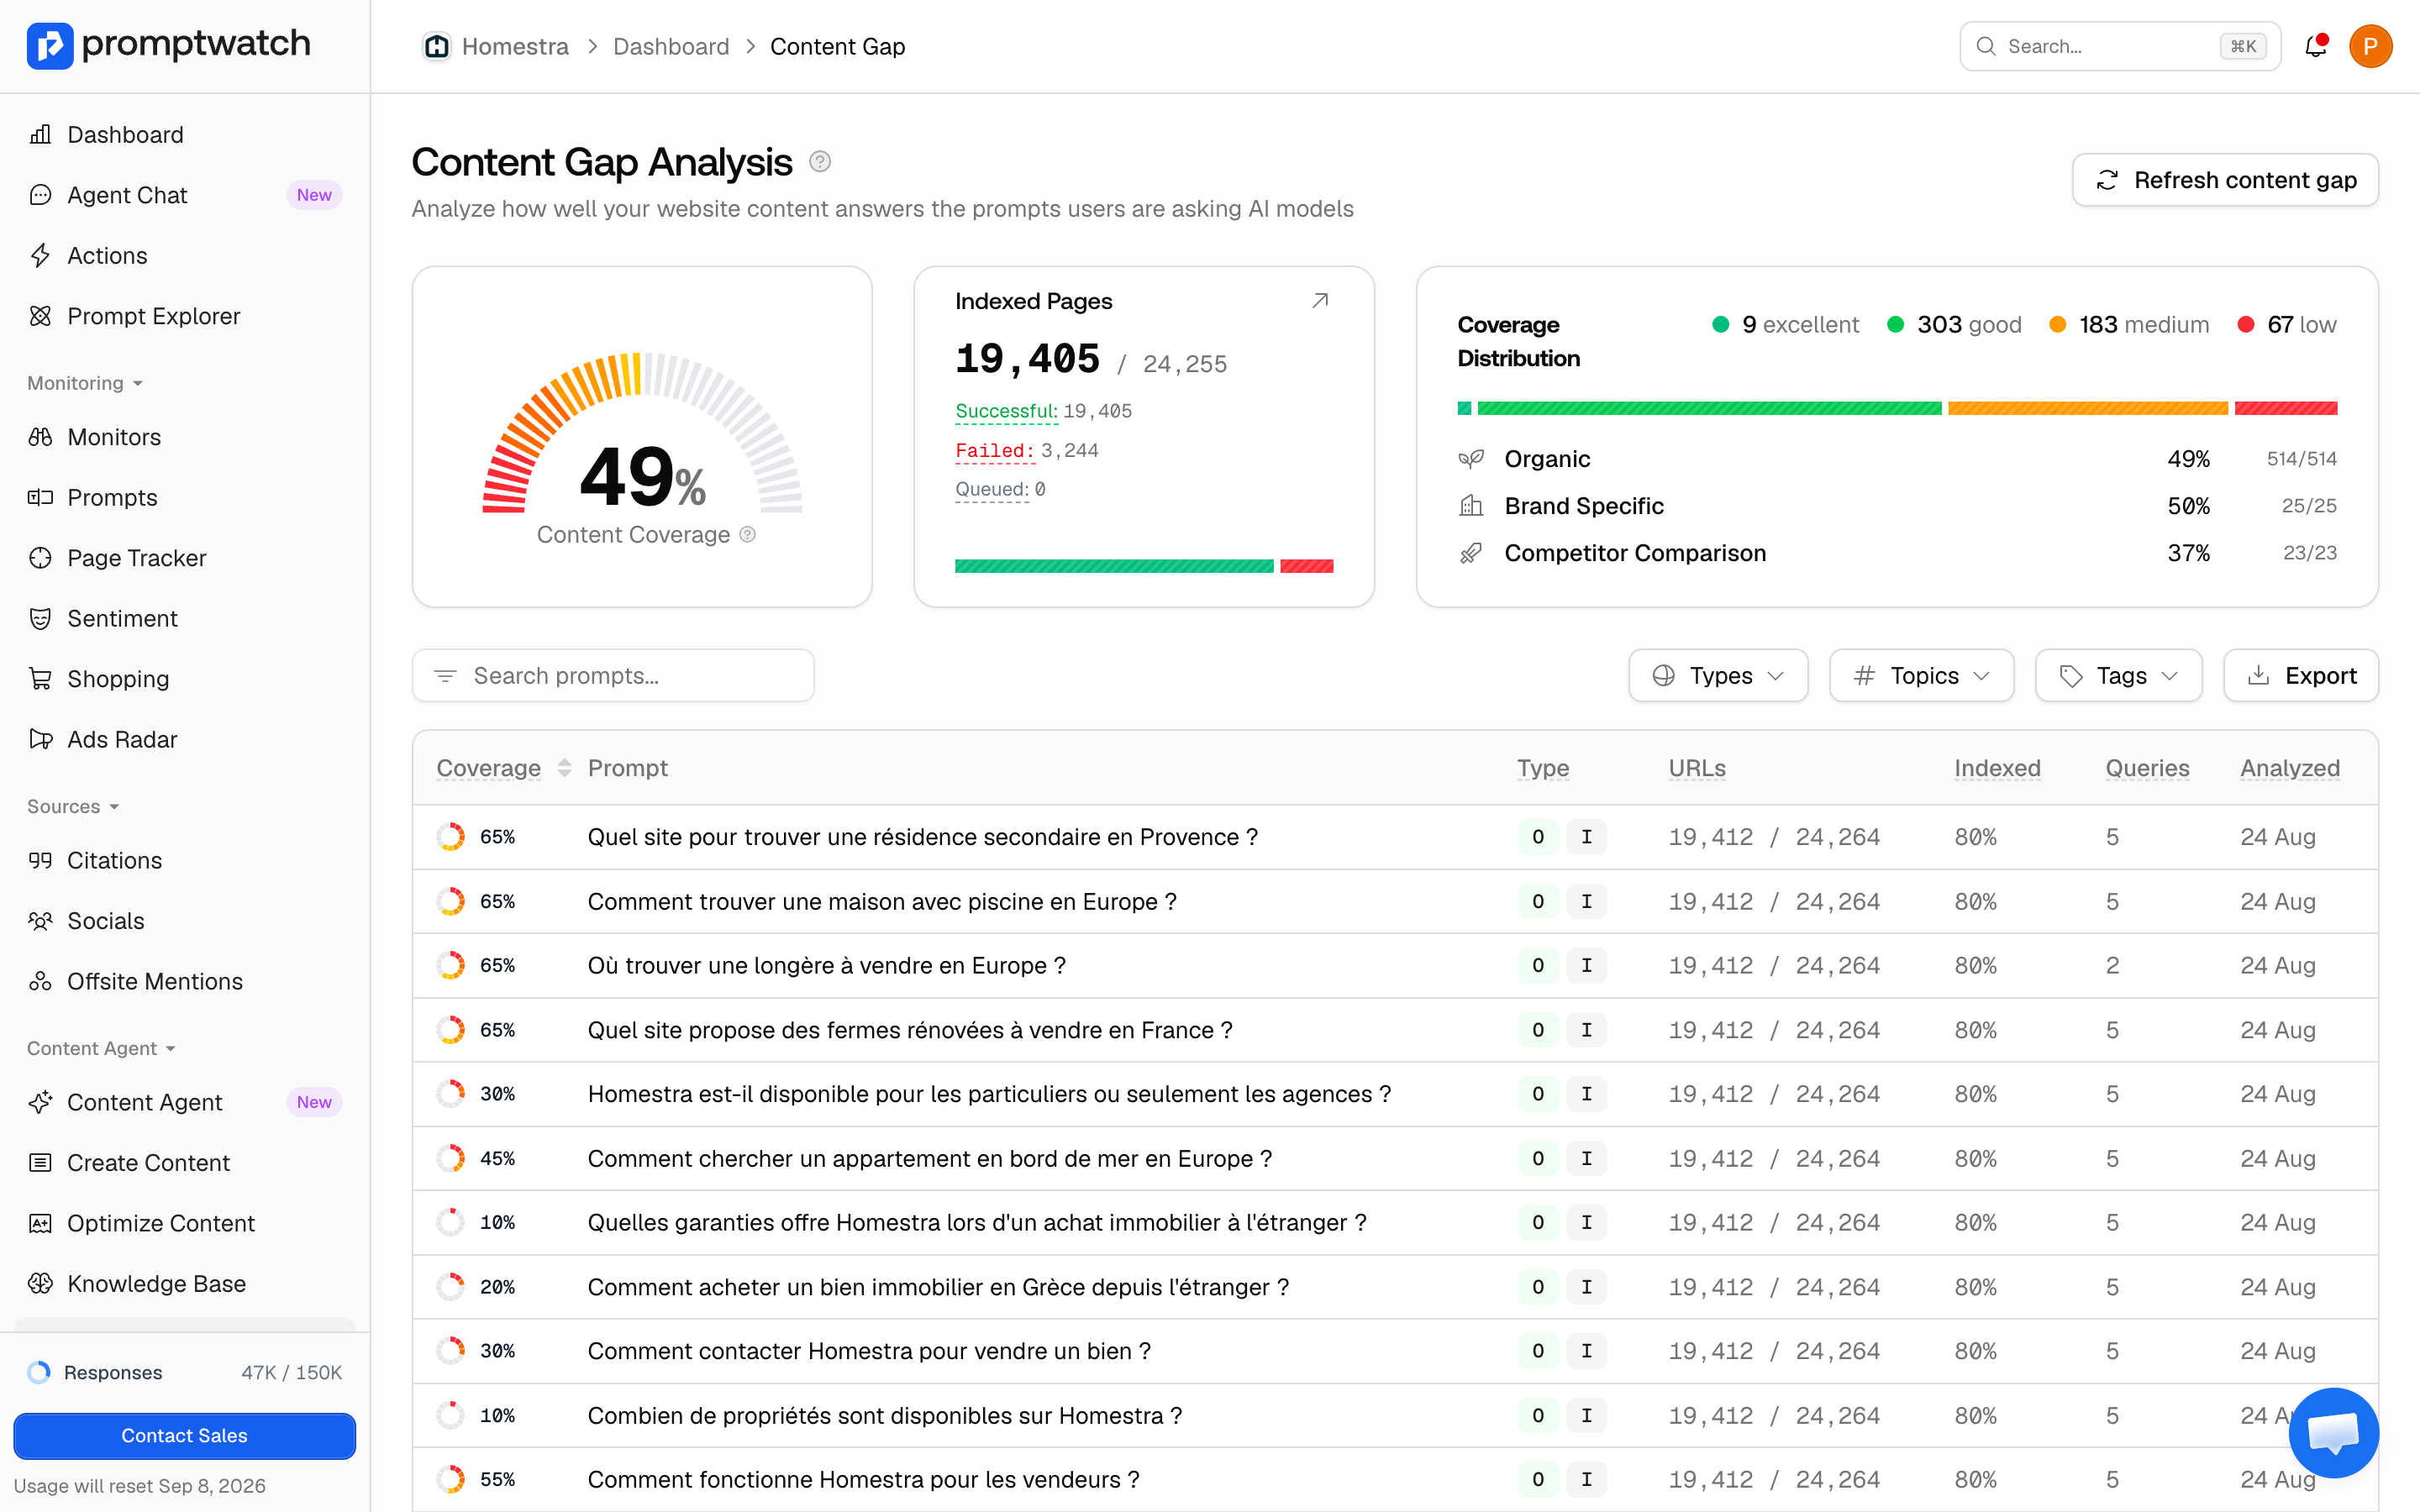Click the help icon beside Content Gap Analysis
The height and width of the screenshot is (1512, 2420).
point(820,161)
